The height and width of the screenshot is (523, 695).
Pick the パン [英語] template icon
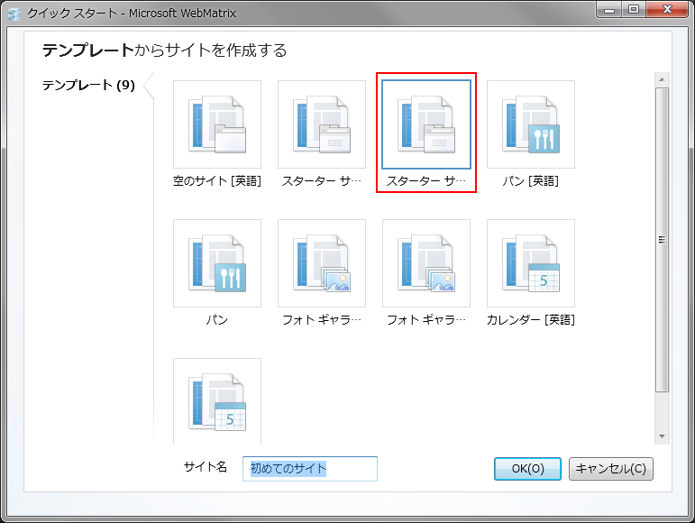[531, 124]
